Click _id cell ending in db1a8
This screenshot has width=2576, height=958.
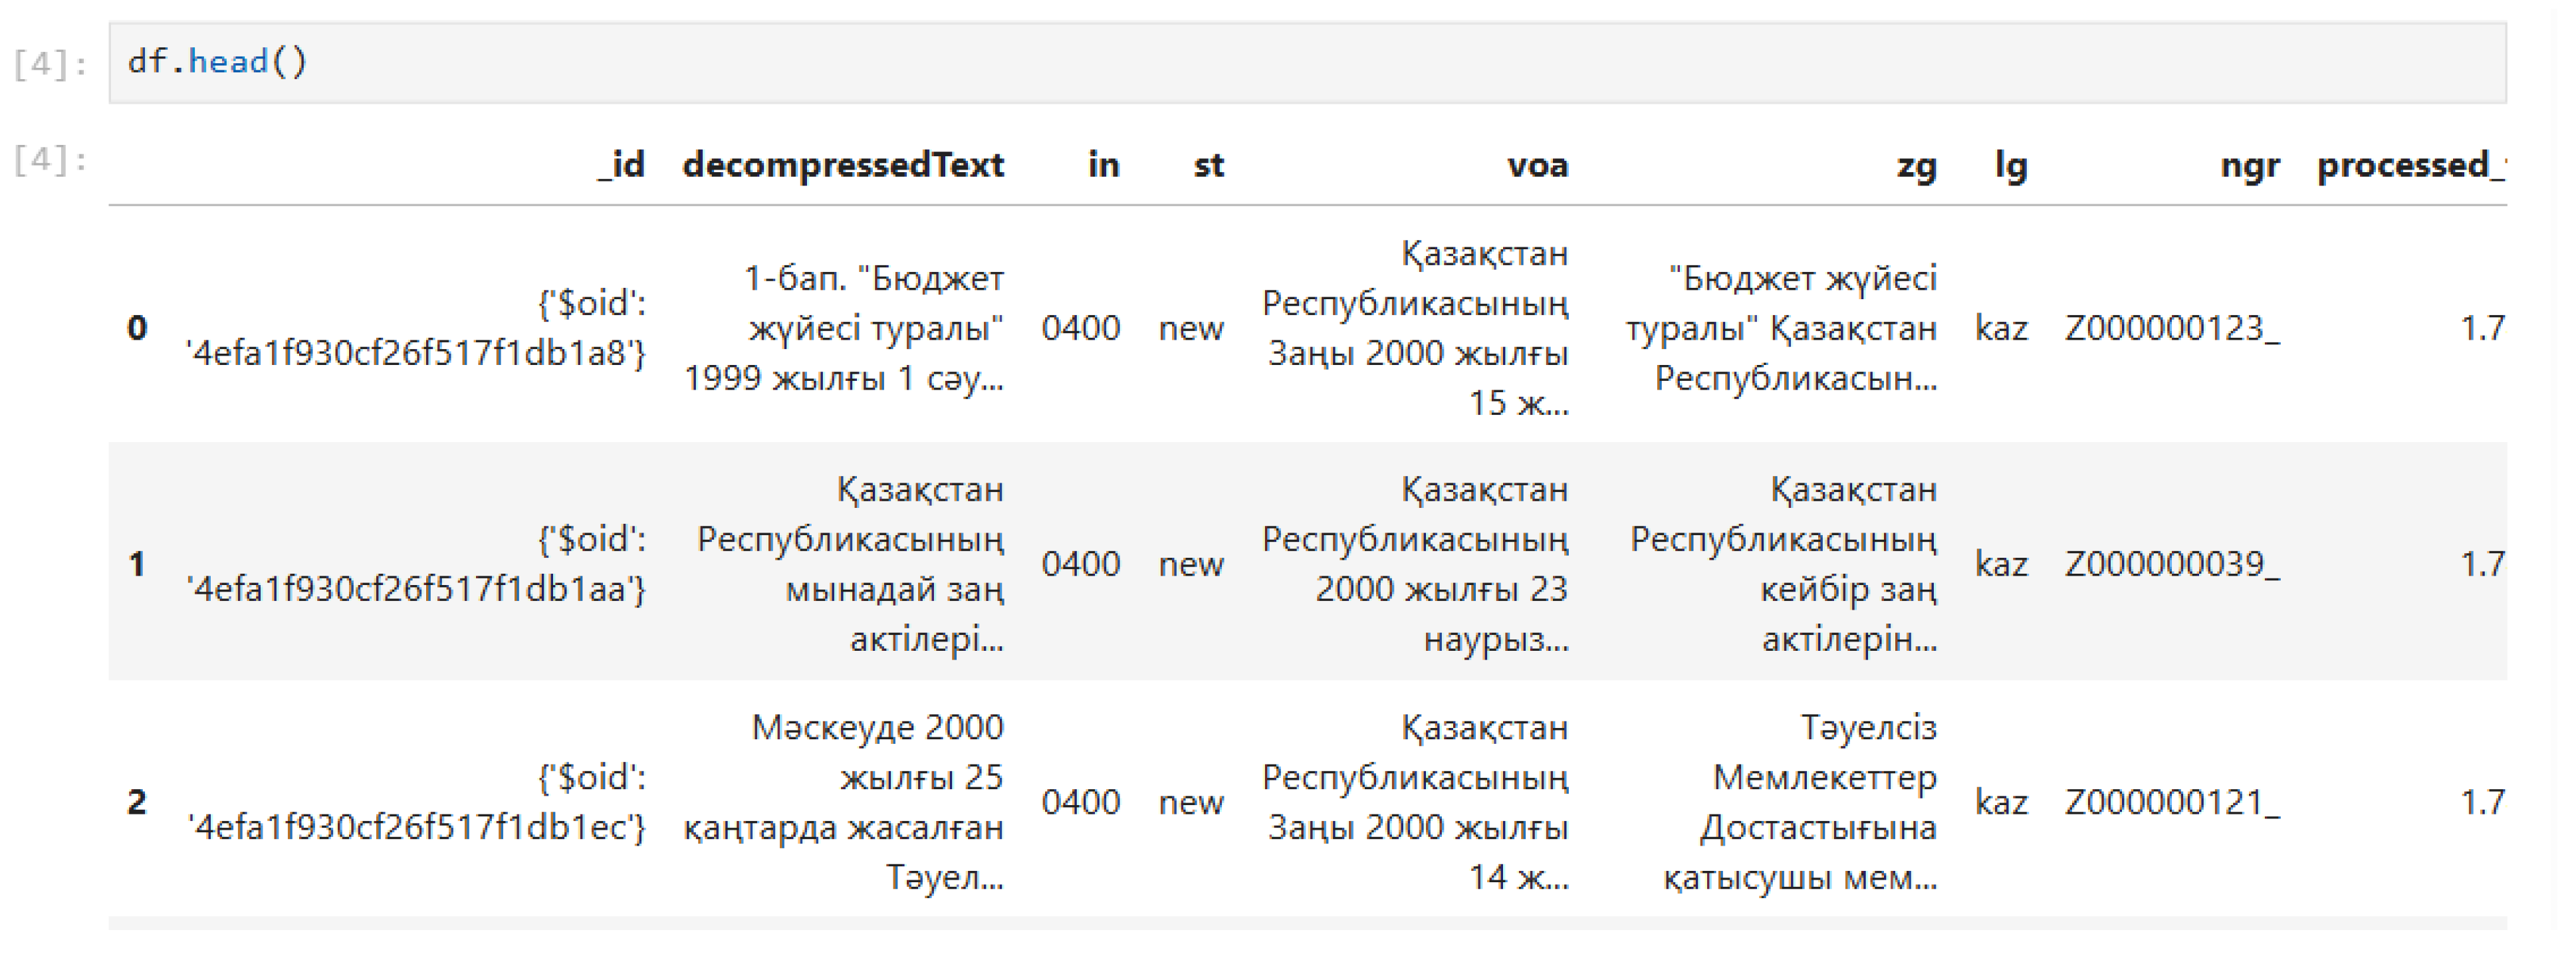(x=416, y=328)
